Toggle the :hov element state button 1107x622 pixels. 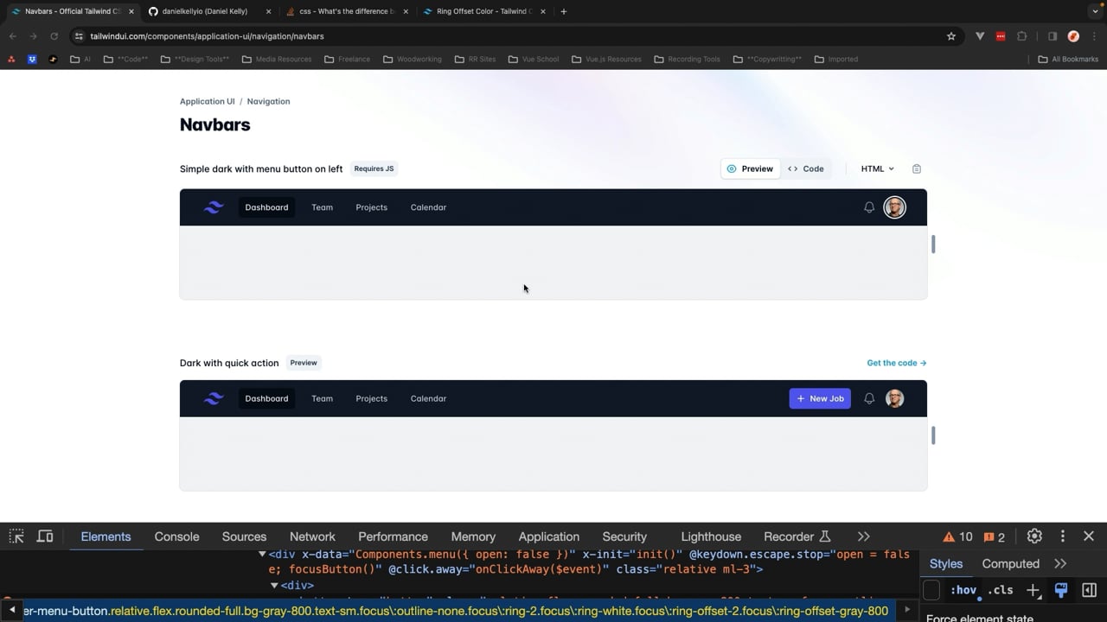[963, 590]
